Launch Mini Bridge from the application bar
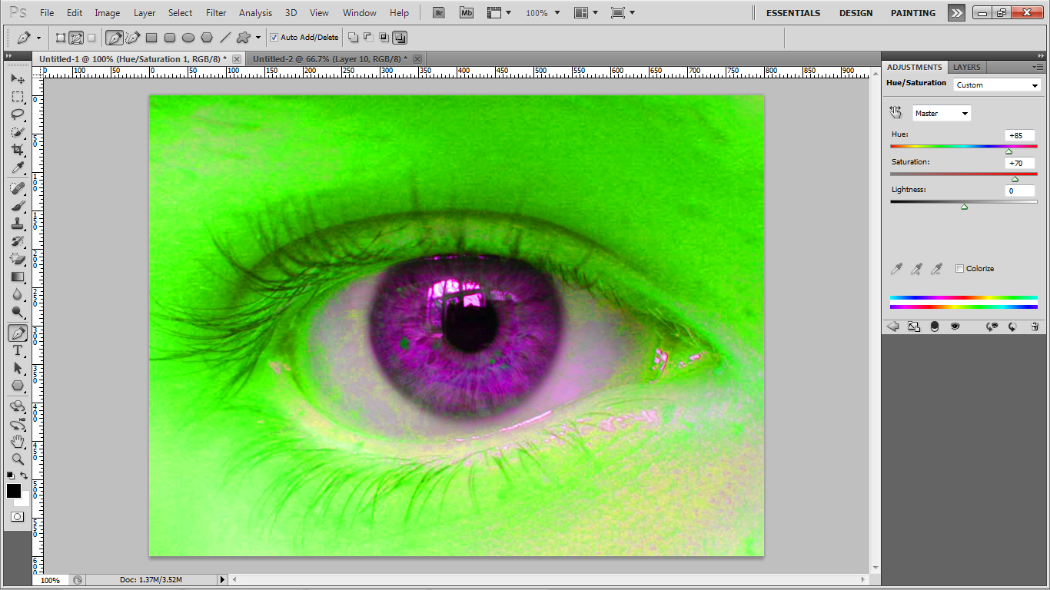Image resolution: width=1050 pixels, height=590 pixels. pos(467,12)
